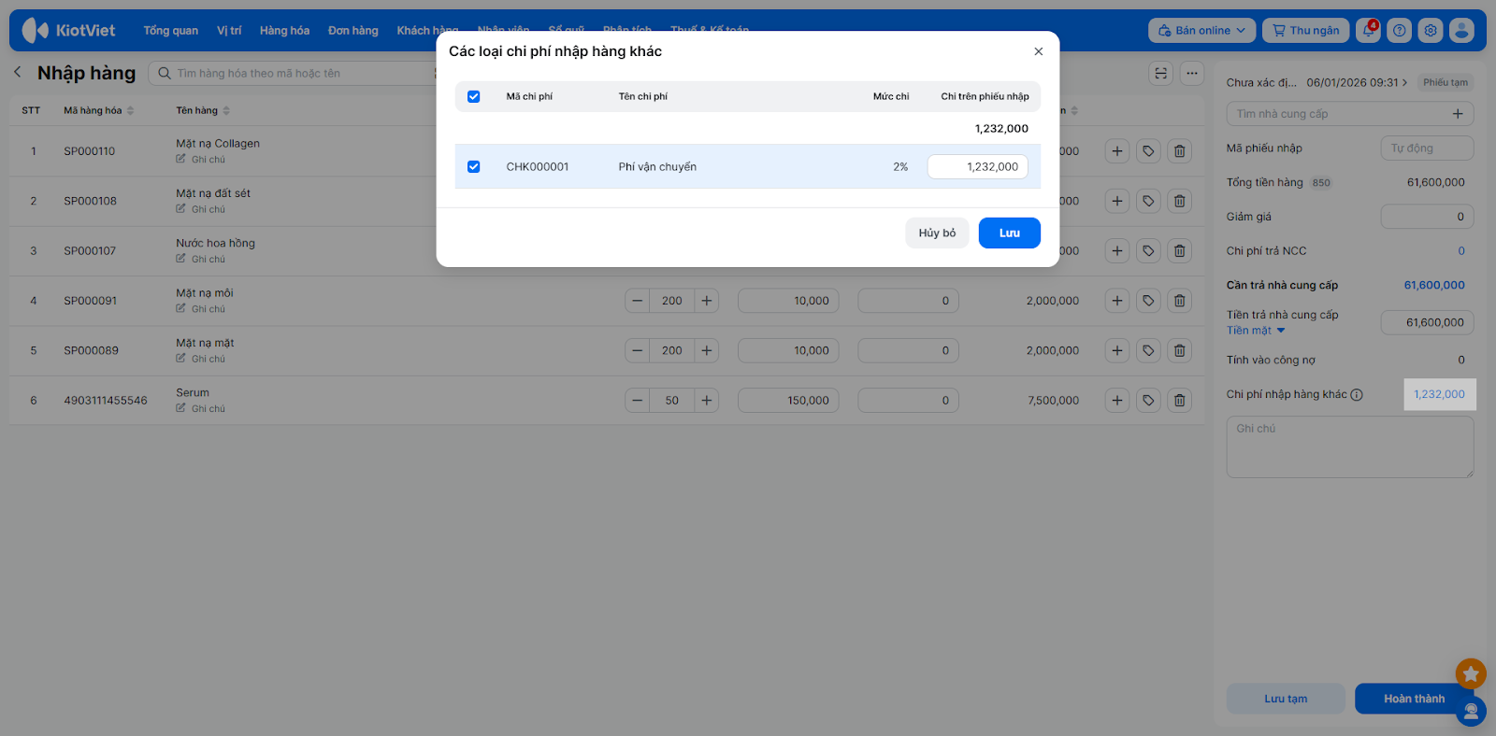The height and width of the screenshot is (736, 1496).
Task: Open the Tổng quan menu
Action: pos(171,31)
